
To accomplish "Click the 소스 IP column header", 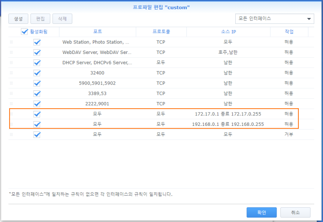I will [229, 32].
